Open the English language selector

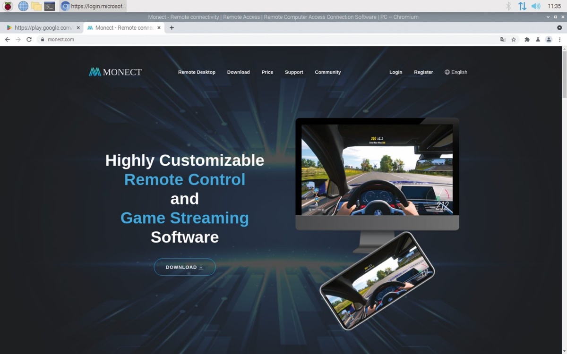[x=456, y=72]
